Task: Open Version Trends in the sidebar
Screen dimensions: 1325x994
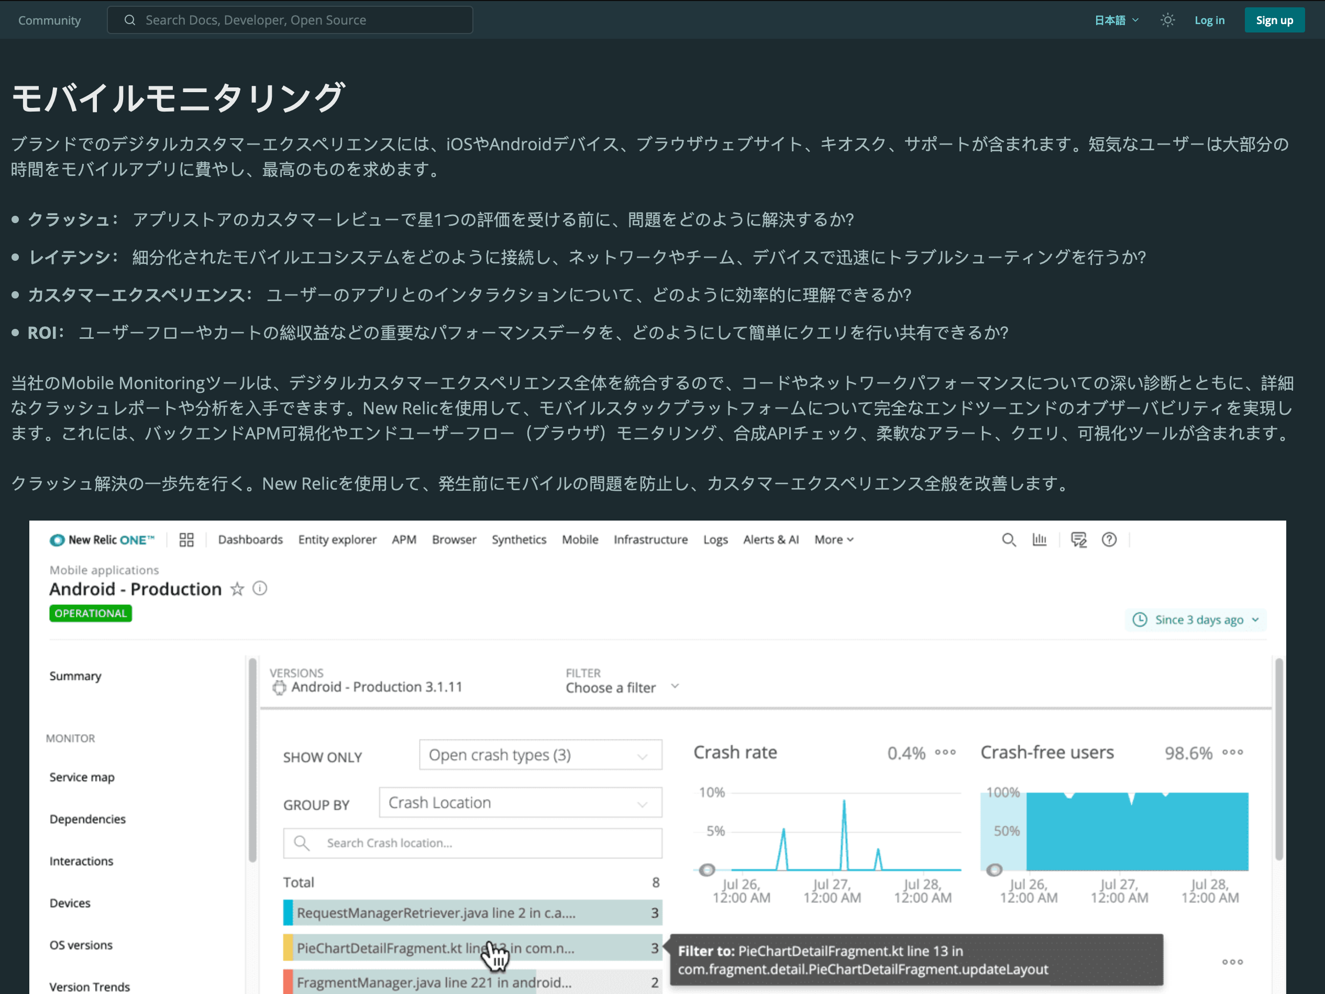Action: [x=89, y=987]
